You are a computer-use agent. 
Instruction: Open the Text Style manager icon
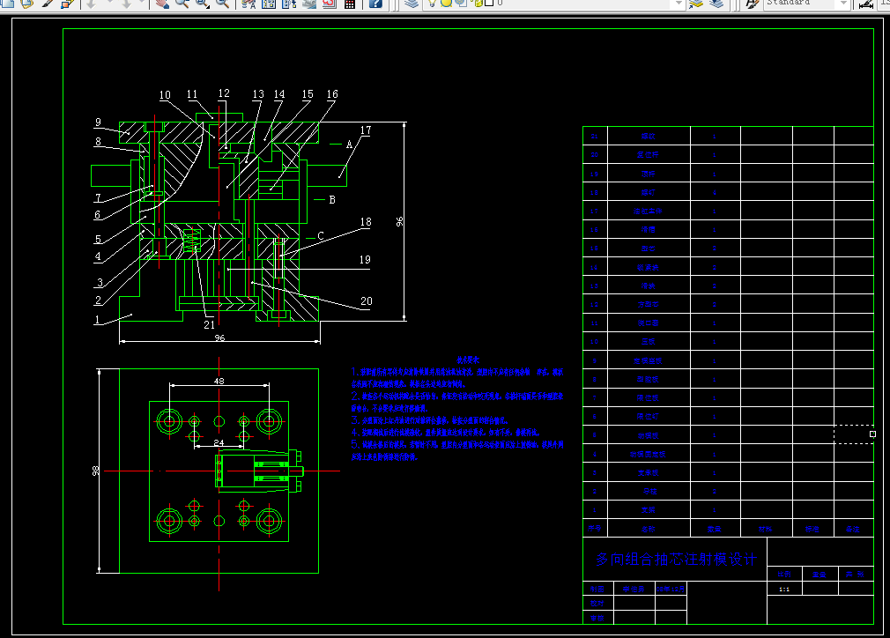(753, 4)
